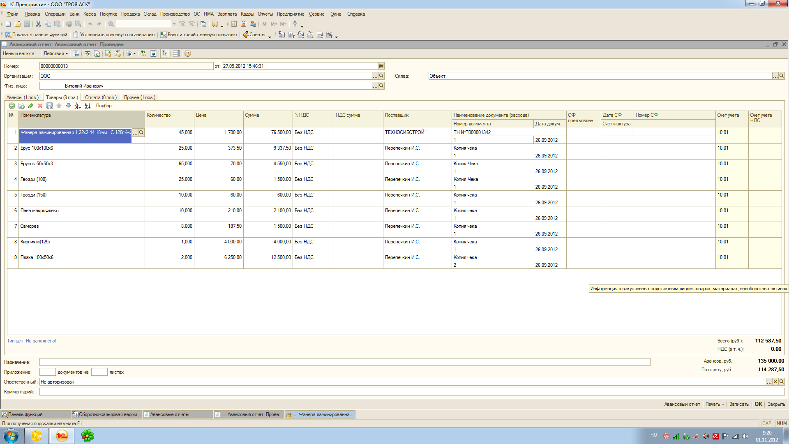Image resolution: width=789 pixels, height=444 pixels.
Task: Switch to the Прочее (1 поз.) tab
Action: point(140,97)
